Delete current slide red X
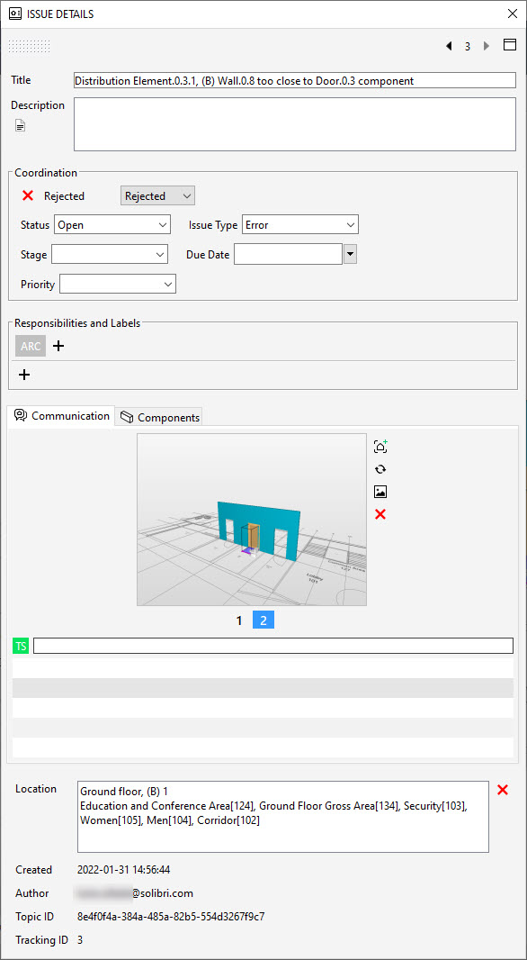Screen dimensions: 527x960 tap(380, 514)
